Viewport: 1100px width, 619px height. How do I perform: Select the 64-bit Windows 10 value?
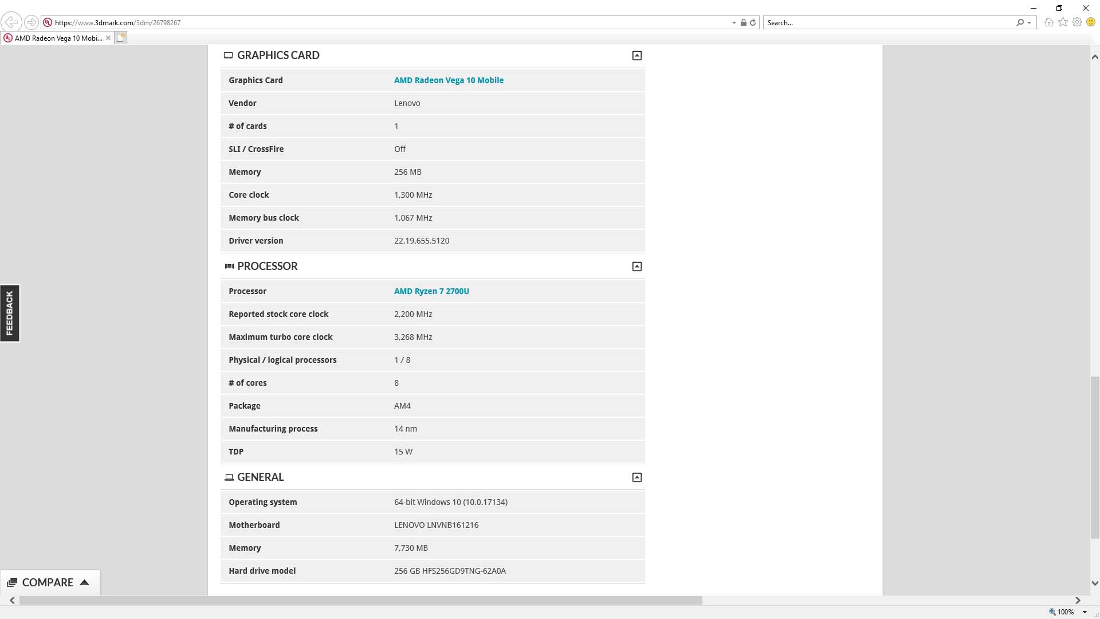(x=451, y=502)
